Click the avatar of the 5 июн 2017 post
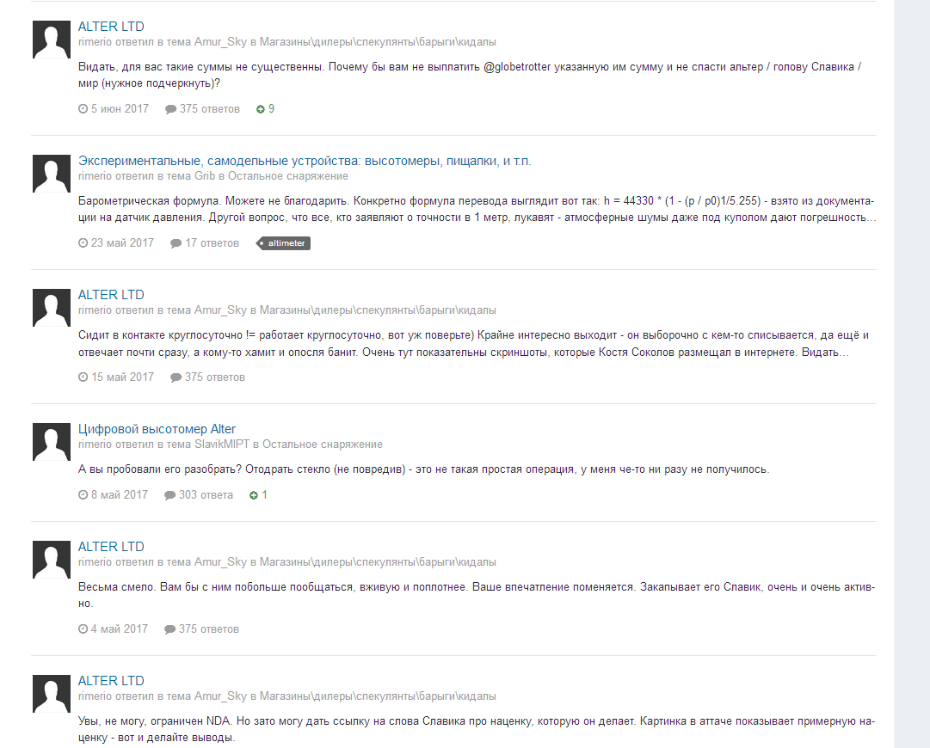The image size is (930, 748). click(52, 40)
